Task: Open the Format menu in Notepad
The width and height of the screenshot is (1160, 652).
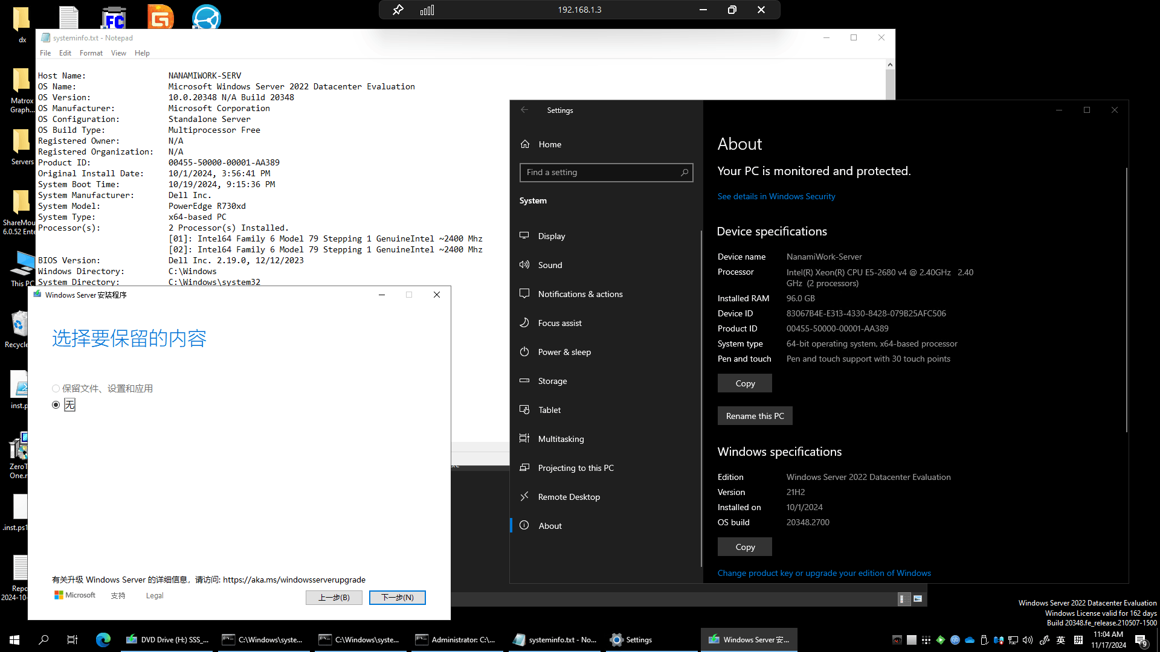Action: [x=91, y=53]
